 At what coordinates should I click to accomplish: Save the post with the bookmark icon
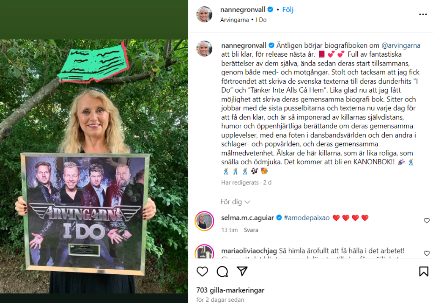[x=424, y=272]
